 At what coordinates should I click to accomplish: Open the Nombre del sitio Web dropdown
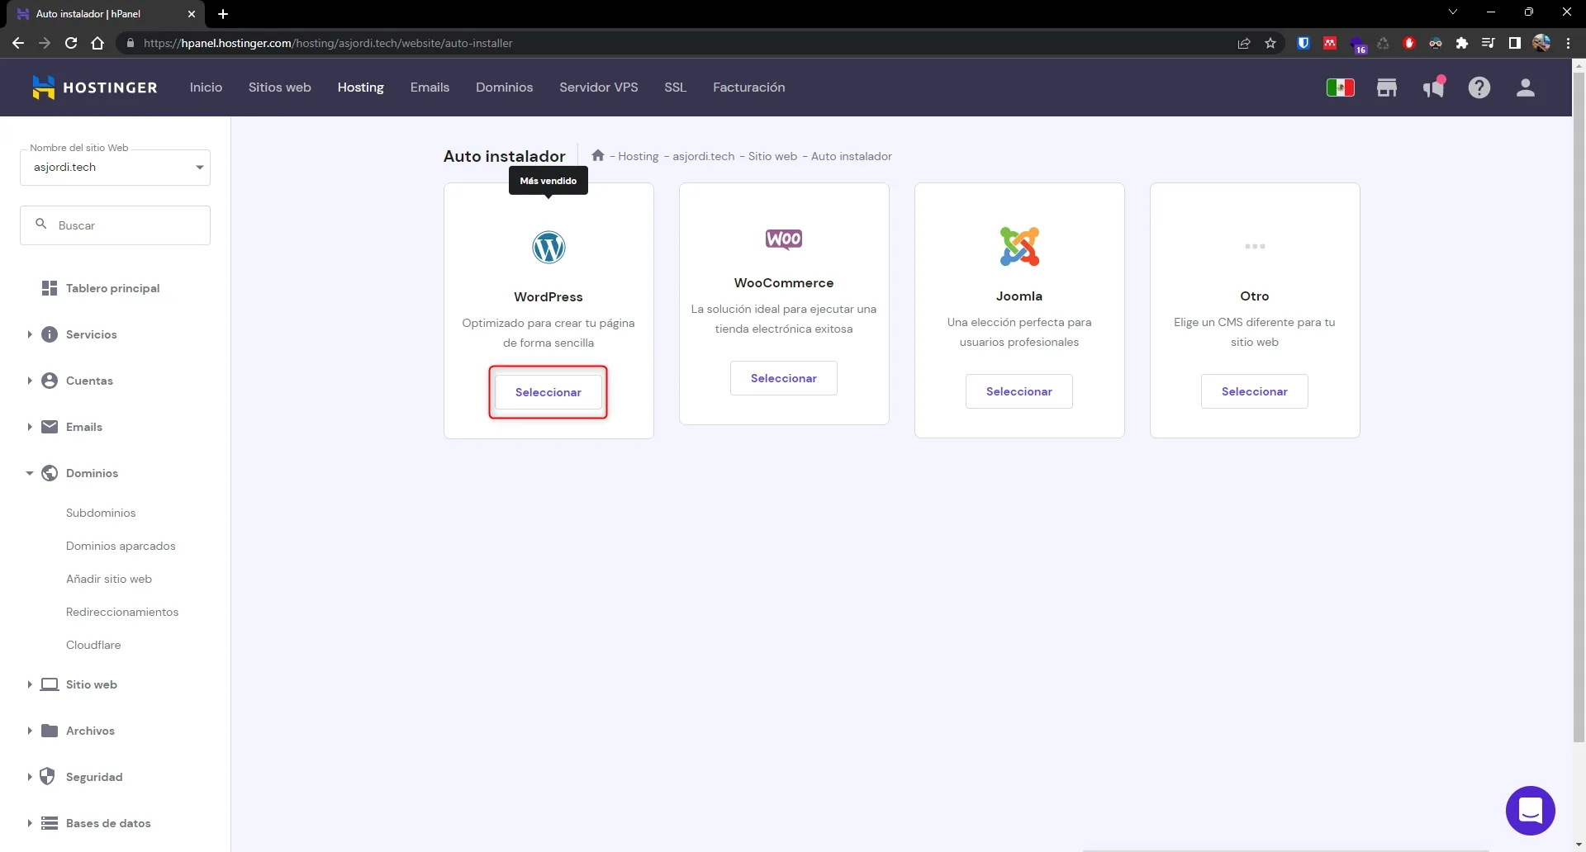[x=115, y=167]
